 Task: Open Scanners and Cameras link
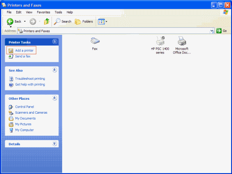click(31, 112)
